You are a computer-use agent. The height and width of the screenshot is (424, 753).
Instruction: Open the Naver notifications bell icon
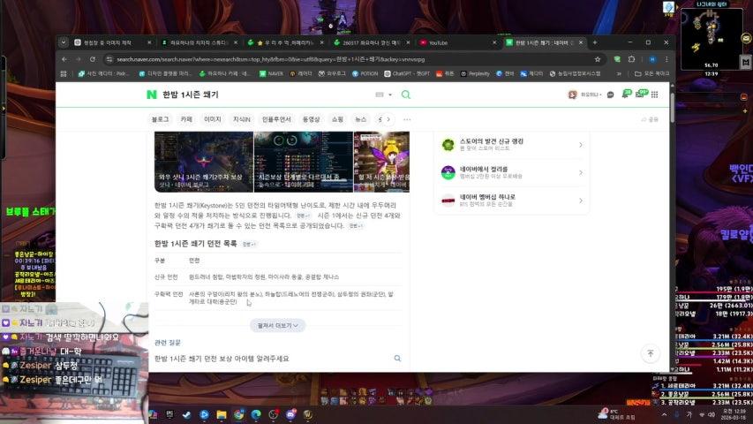pos(627,94)
